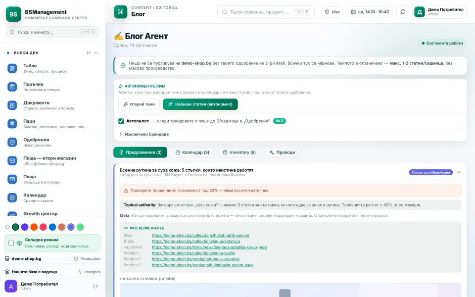Open the Демо Потребител account menu
475x297 pixels.
coord(439,12)
